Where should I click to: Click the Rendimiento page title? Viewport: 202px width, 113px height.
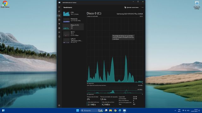point(68,8)
